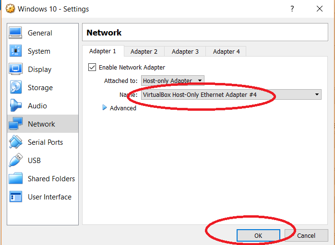The width and height of the screenshot is (335, 245).
Task: Dismiss dialog with Cancel button
Action: click(306, 235)
